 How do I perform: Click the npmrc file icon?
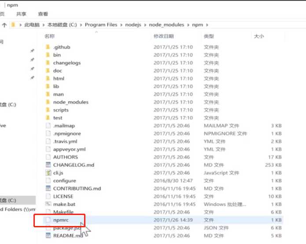[x=48, y=220]
